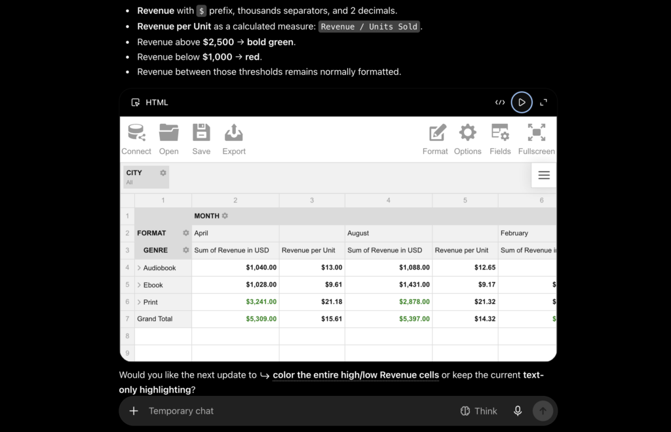Toggle pivot Fullscreen icon
The height and width of the screenshot is (432, 671).
point(536,139)
